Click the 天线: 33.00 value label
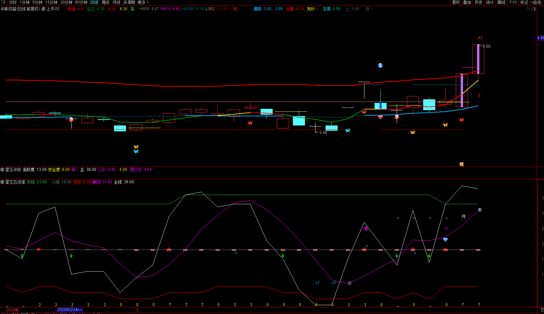This screenshot has height=314, width=544. (x=37, y=182)
